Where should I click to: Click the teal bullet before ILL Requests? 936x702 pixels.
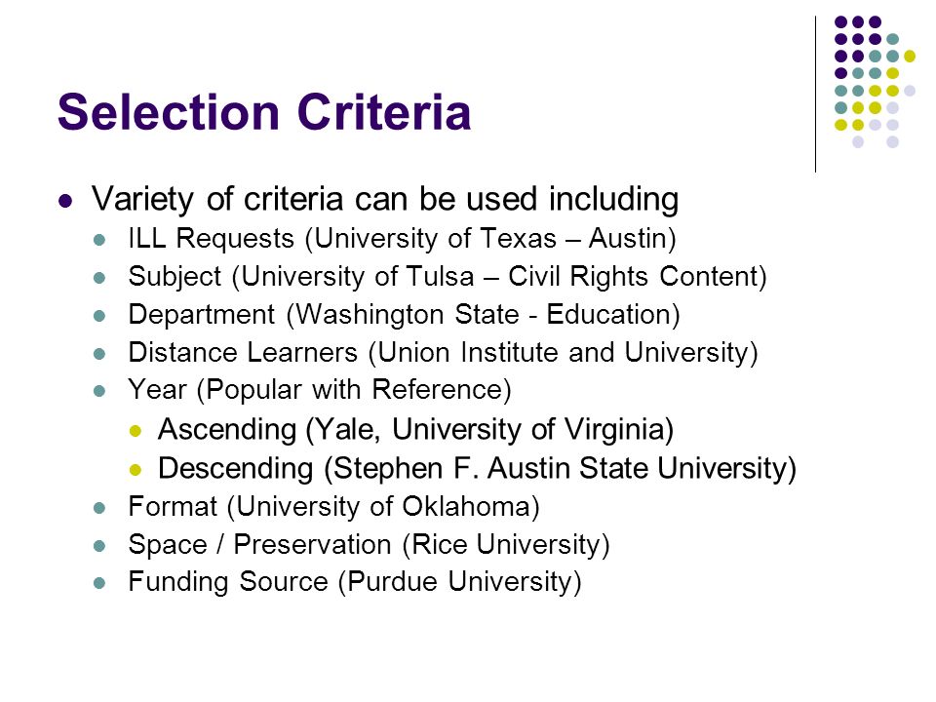click(99, 241)
